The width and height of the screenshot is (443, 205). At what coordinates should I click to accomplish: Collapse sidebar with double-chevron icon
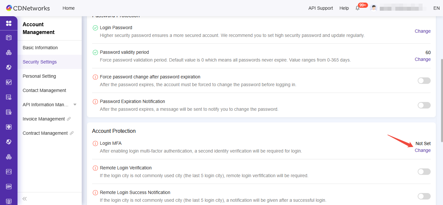(x=25, y=199)
